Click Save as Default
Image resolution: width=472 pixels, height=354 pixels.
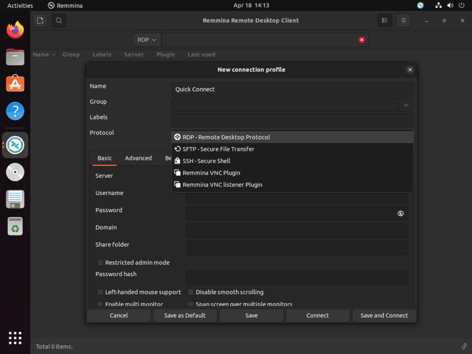[x=185, y=315]
